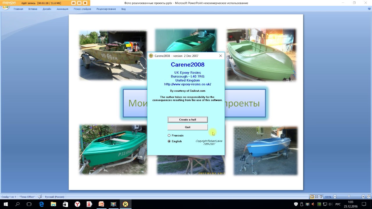Pause the Movavi screen recording

tap(79, 3)
